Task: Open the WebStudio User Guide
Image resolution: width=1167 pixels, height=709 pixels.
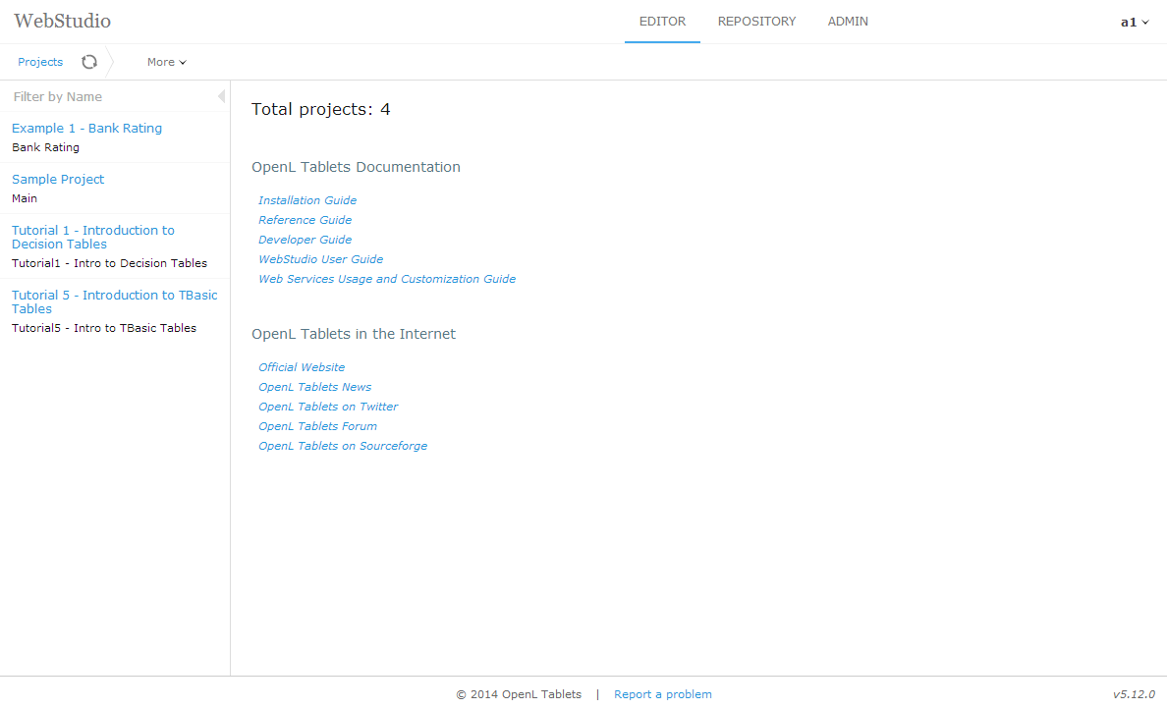Action: pos(320,258)
